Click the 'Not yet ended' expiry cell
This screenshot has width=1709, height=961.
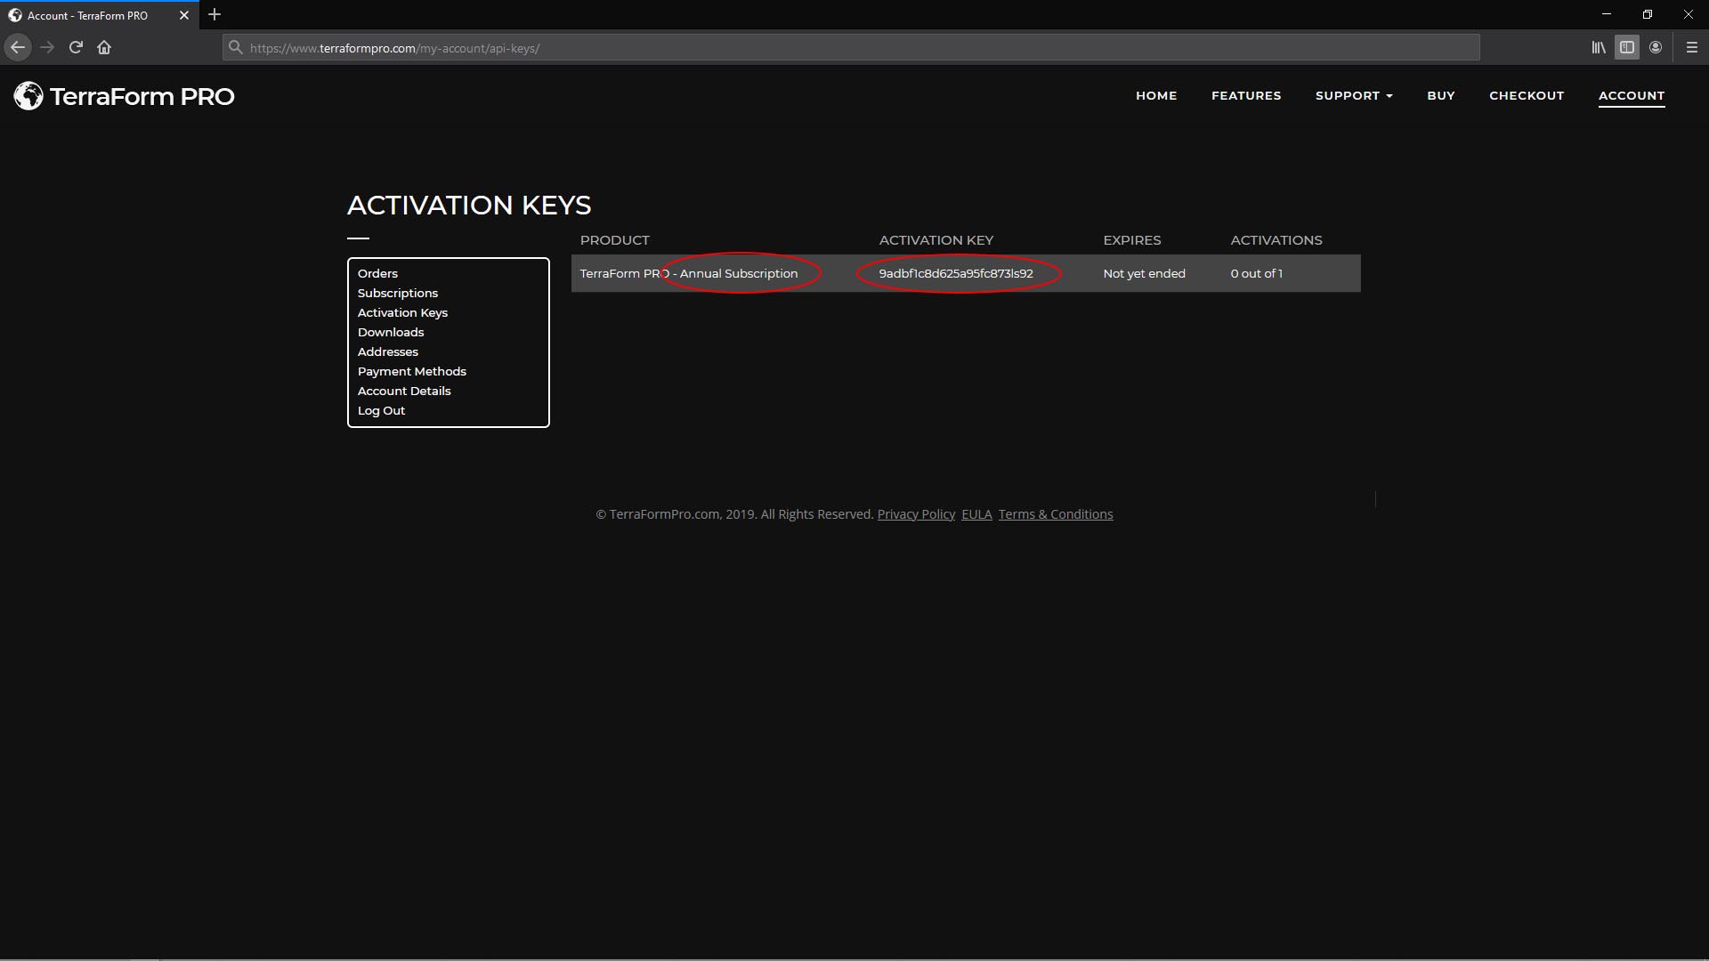point(1145,273)
